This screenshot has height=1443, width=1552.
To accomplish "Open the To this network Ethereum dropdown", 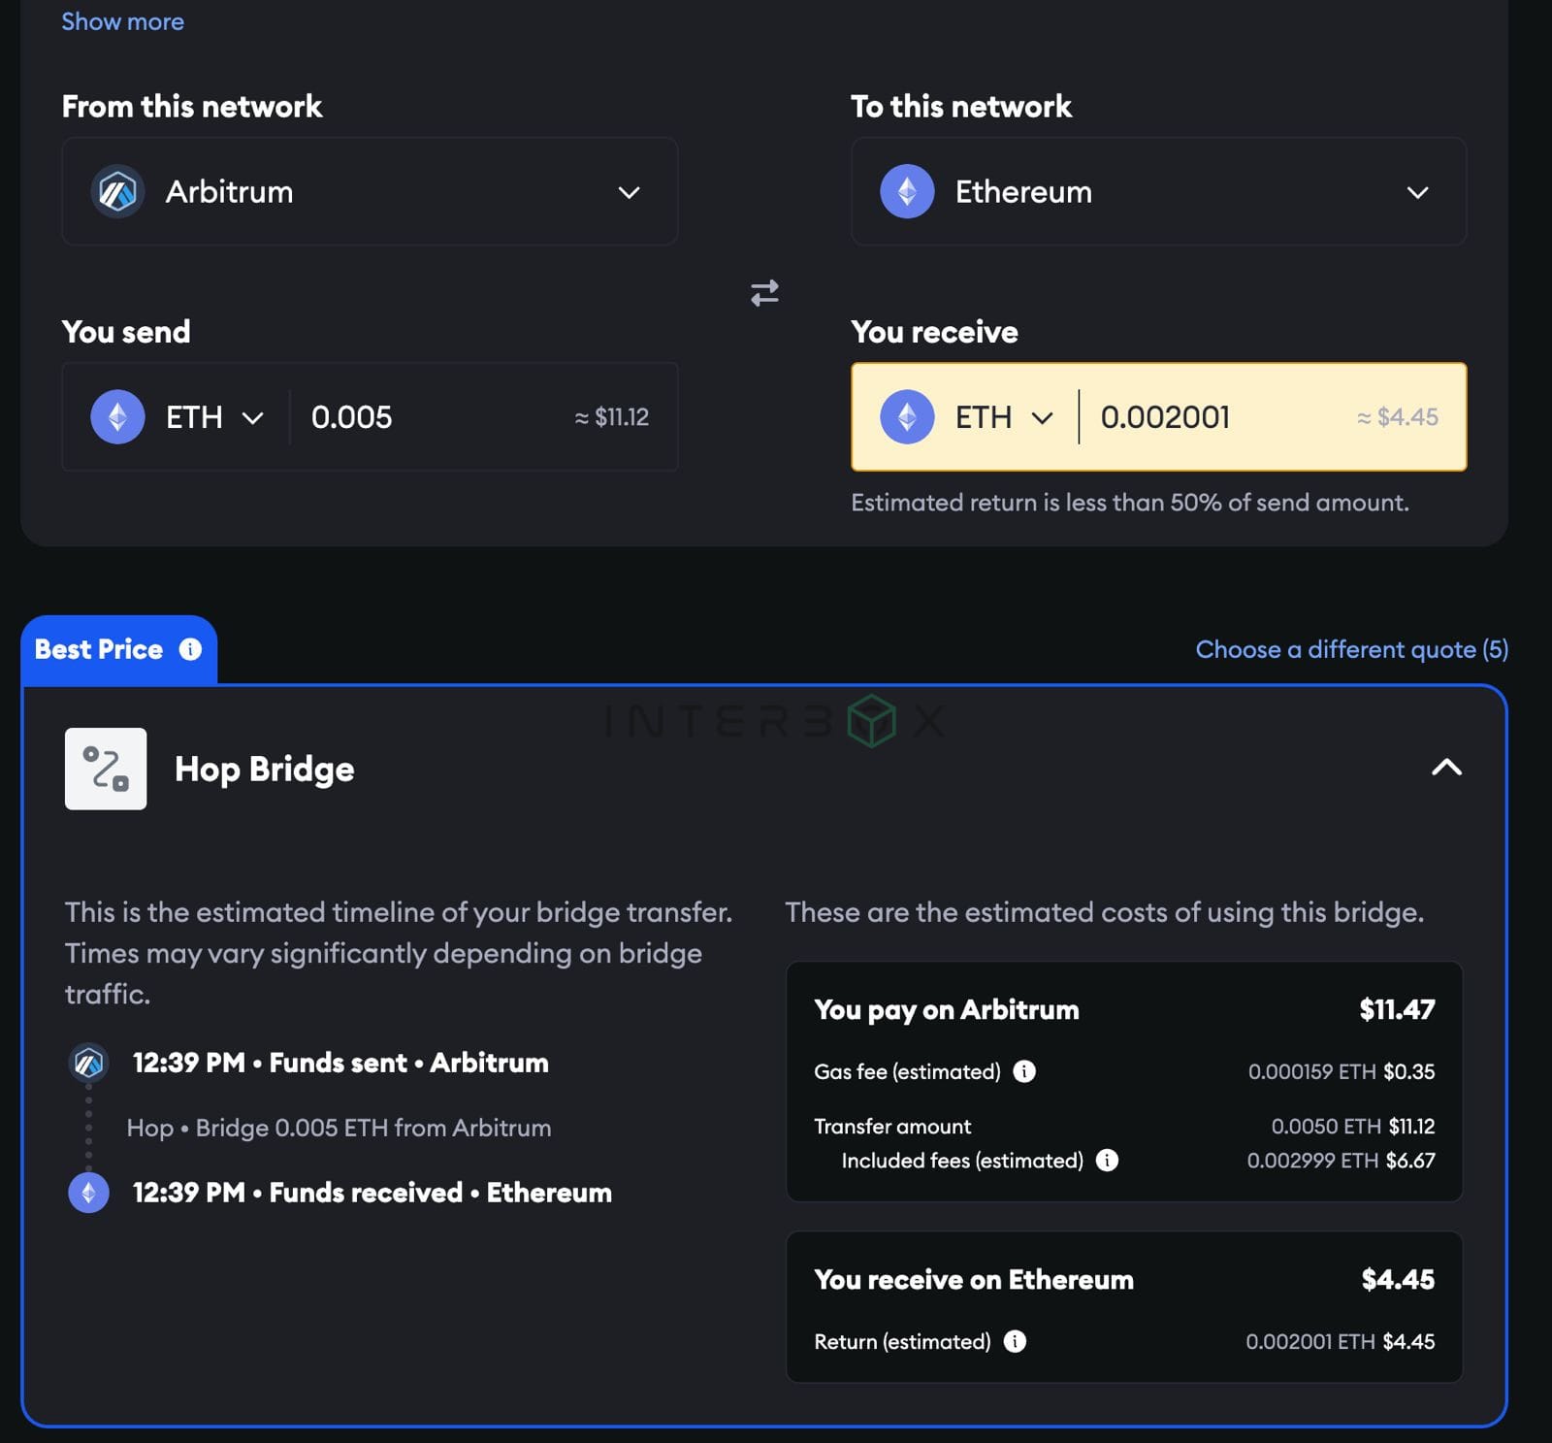I will point(1158,191).
